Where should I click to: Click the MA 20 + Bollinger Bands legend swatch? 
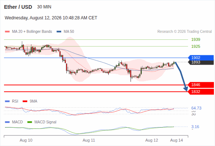pos(7,32)
